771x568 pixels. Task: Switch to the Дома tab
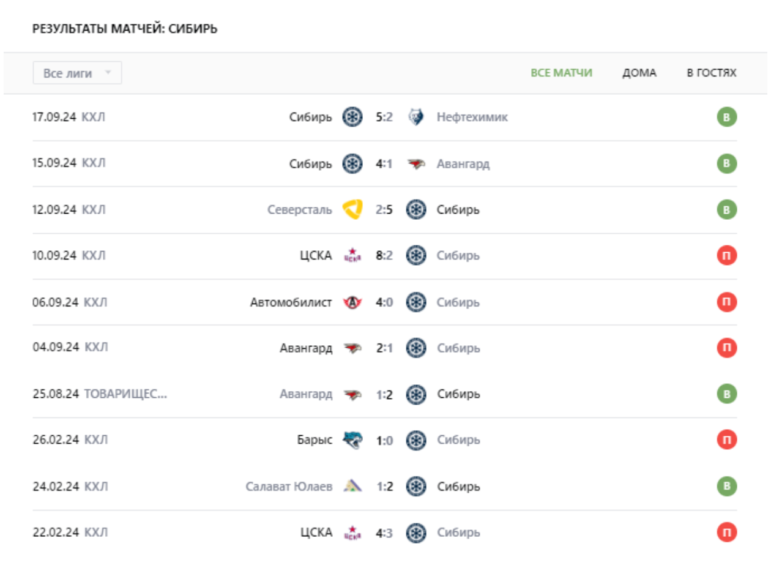tap(639, 73)
